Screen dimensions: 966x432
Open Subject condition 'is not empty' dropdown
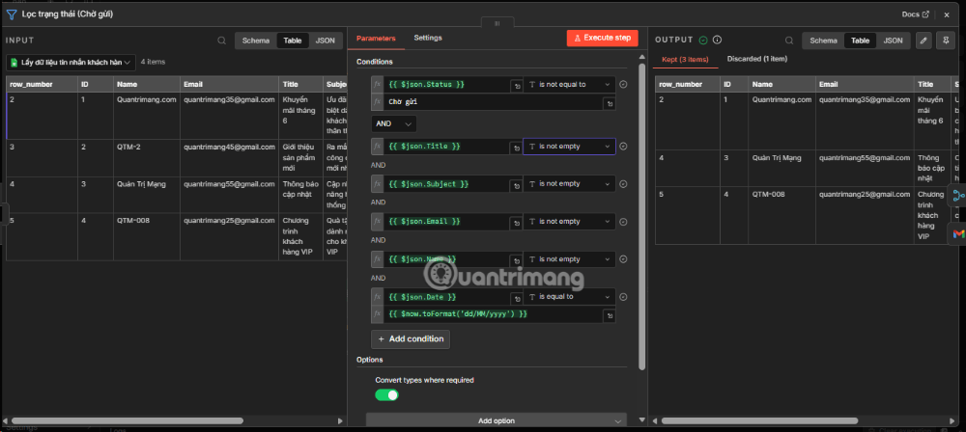coord(569,184)
